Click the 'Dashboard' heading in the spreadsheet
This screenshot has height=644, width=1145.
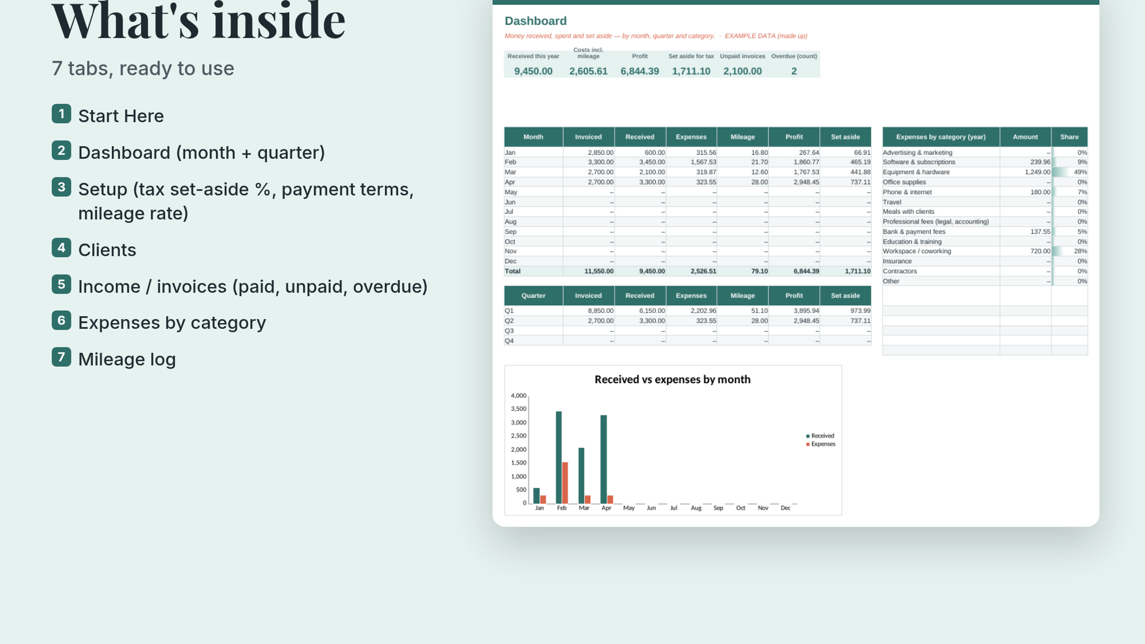click(x=535, y=21)
